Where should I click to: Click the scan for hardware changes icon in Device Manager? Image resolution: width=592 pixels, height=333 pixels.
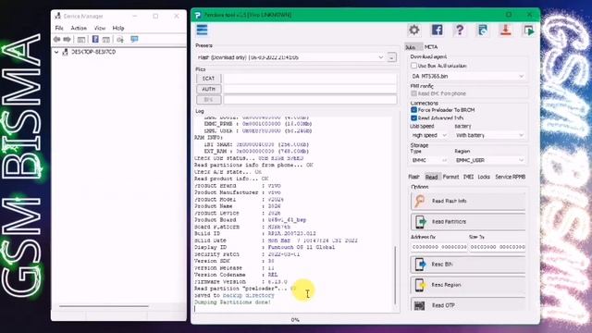click(120, 39)
